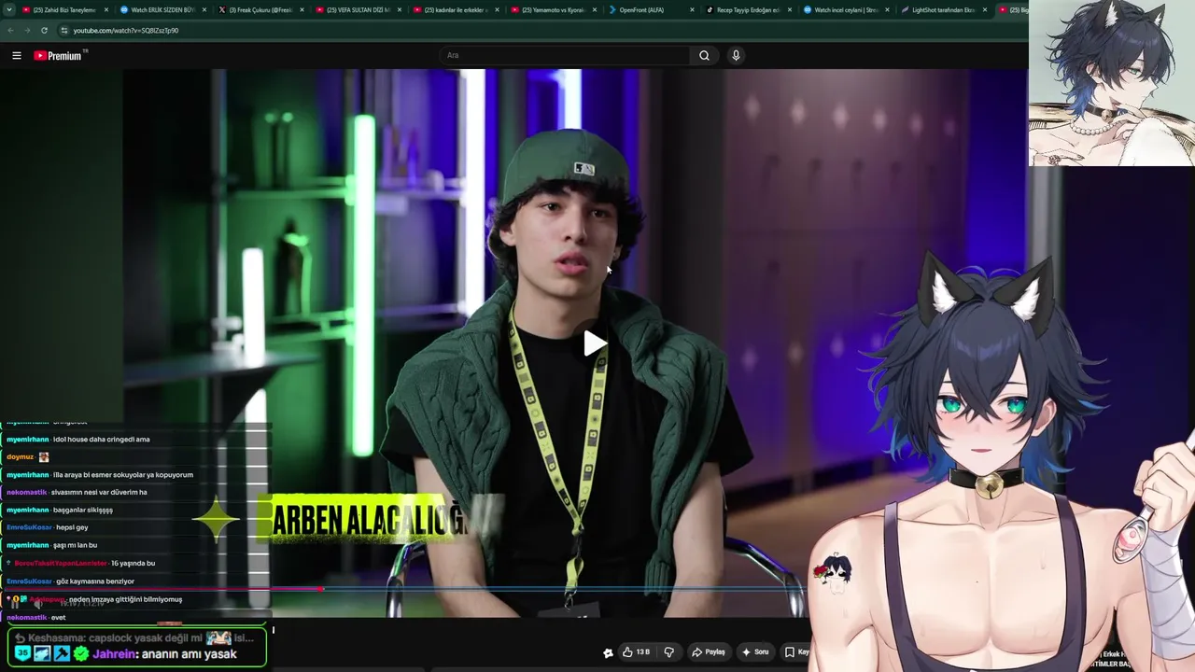Switch to OpenFront (ALFA) tab
Image resolution: width=1195 pixels, height=672 pixels.
[652, 10]
